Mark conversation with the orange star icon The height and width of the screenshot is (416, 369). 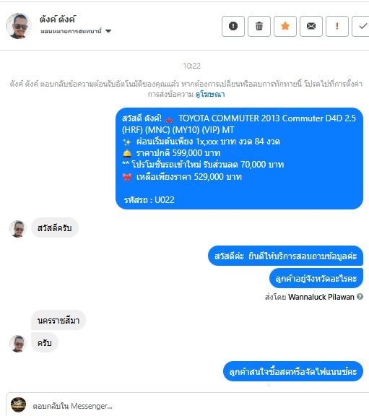(285, 26)
